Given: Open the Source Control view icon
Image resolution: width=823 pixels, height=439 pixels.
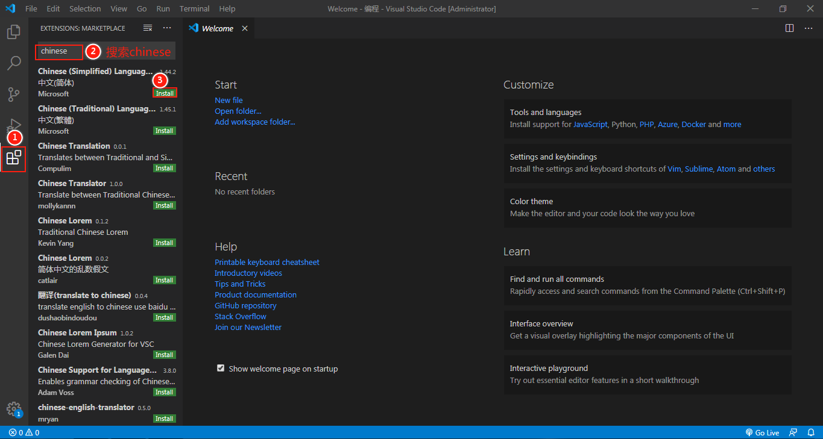Looking at the screenshot, I should [13, 95].
